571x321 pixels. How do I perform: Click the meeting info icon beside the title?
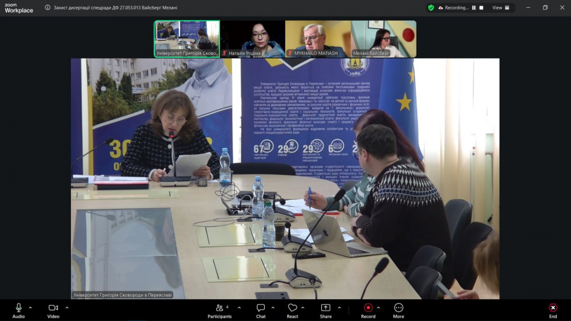coord(48,8)
